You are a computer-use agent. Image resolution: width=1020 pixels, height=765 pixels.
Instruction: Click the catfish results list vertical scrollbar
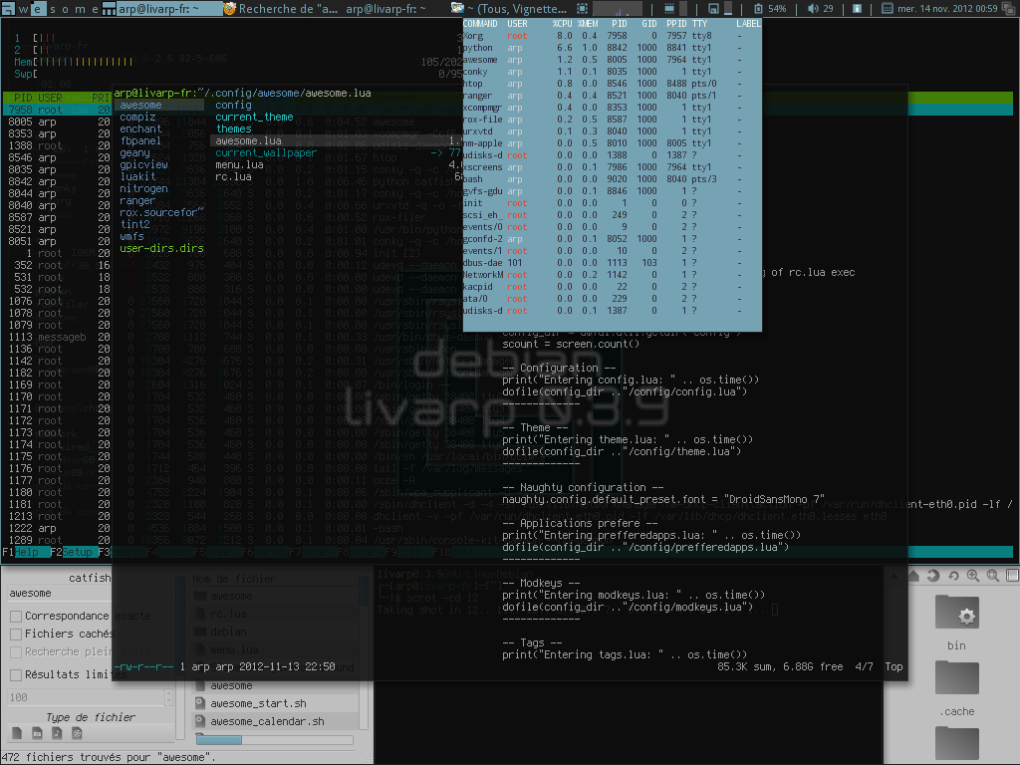tap(365, 653)
